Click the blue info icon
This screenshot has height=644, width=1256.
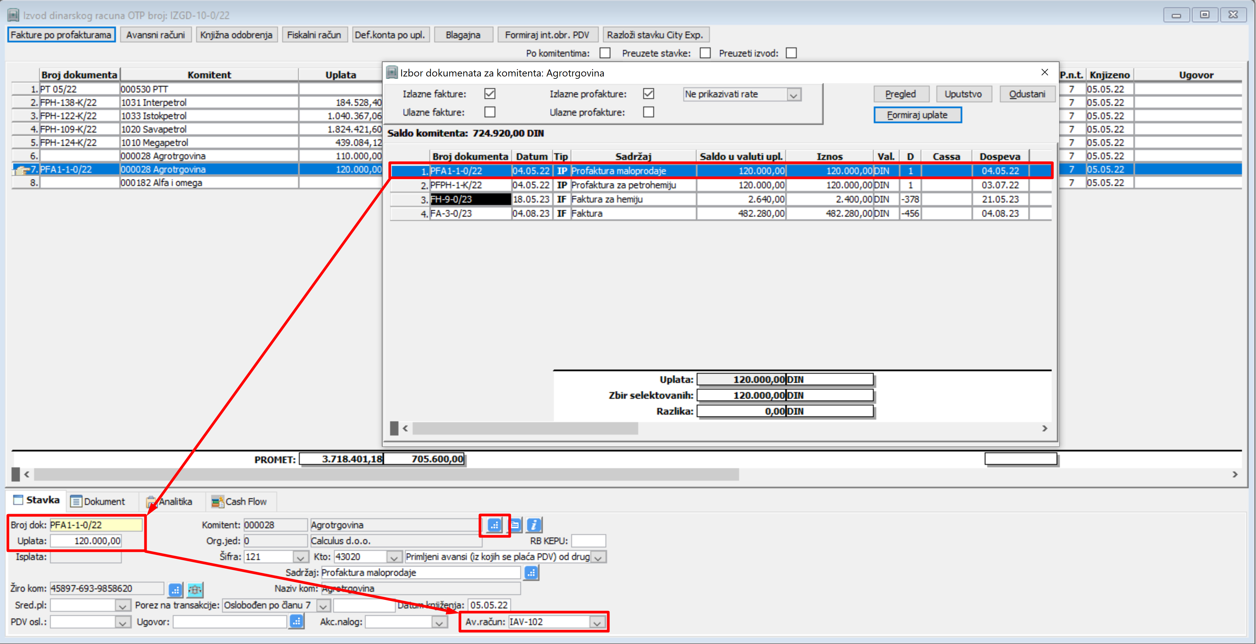pos(534,525)
